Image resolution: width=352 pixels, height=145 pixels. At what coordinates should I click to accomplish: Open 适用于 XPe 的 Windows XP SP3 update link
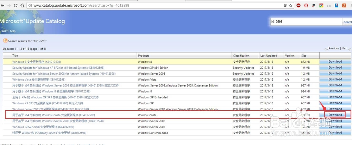point(55,97)
